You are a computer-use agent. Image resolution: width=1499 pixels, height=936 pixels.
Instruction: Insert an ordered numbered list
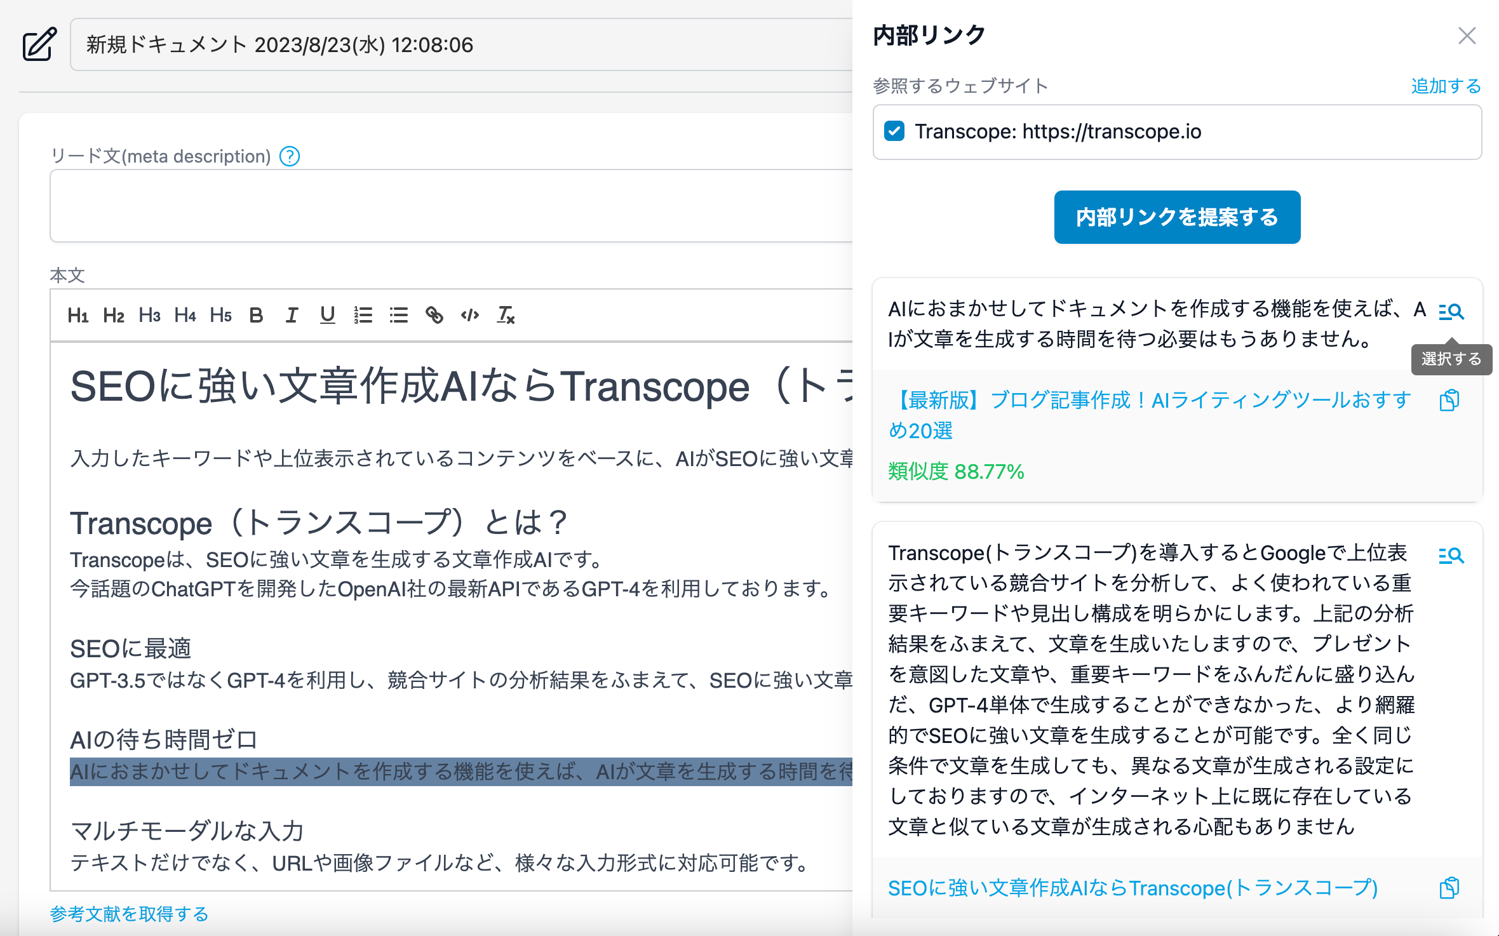(363, 315)
